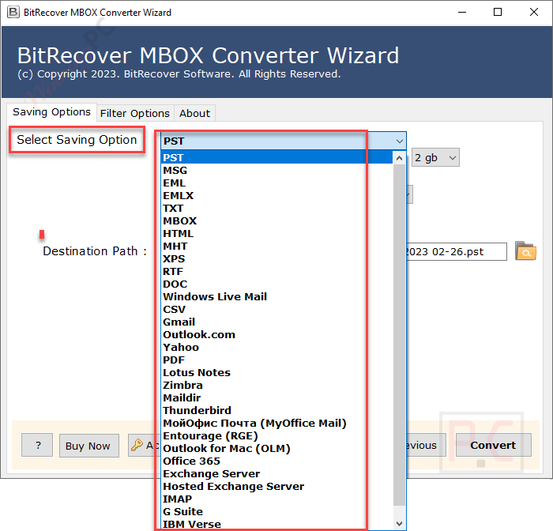Select the Saving Options tab

tap(52, 112)
